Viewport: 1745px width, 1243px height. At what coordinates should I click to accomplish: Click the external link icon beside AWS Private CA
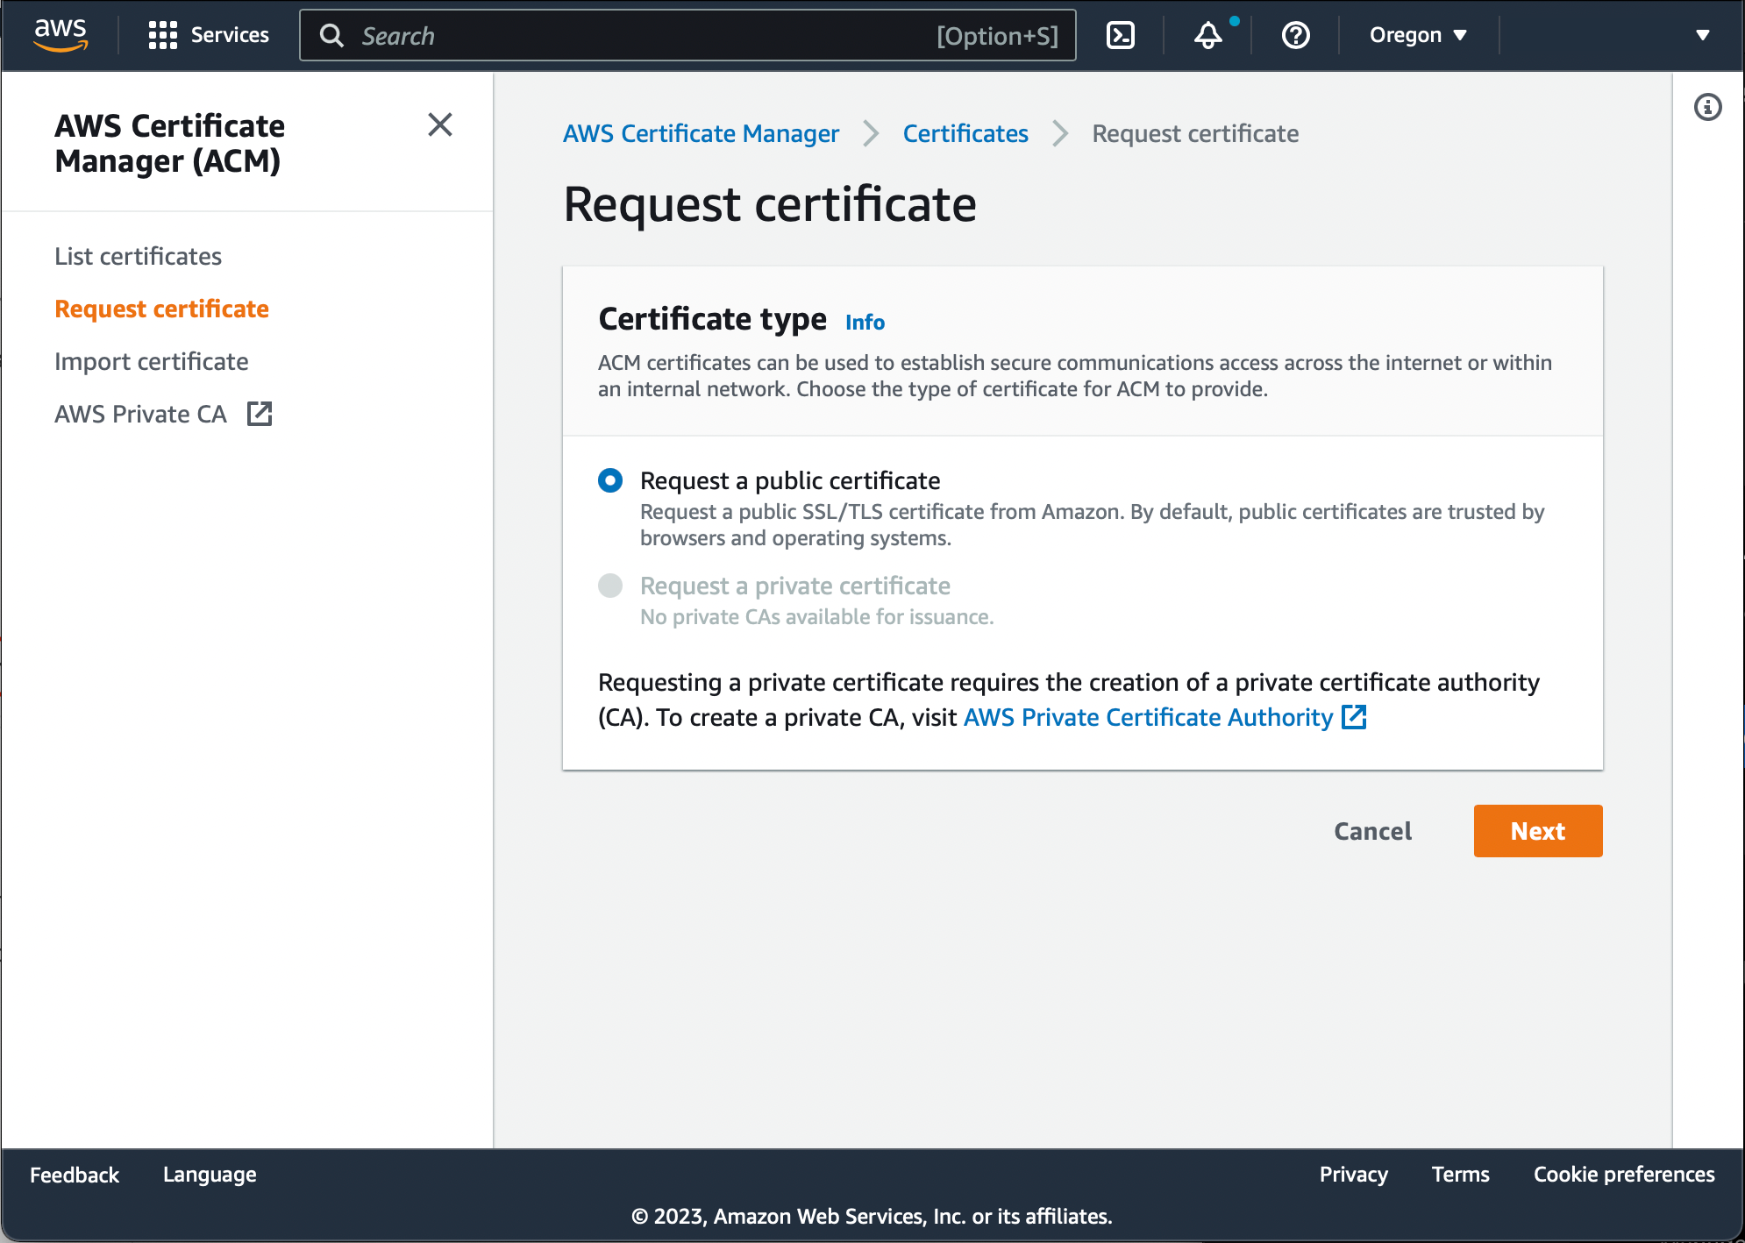[x=260, y=414]
